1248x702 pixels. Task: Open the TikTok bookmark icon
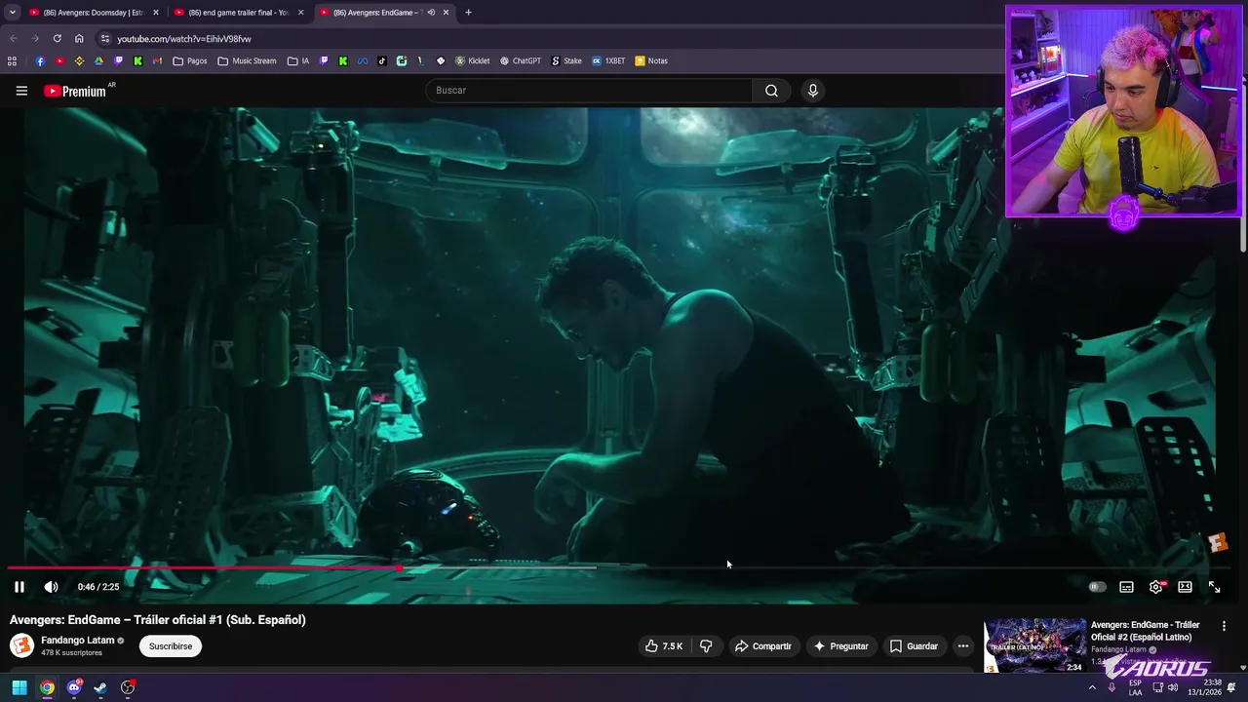tap(381, 60)
